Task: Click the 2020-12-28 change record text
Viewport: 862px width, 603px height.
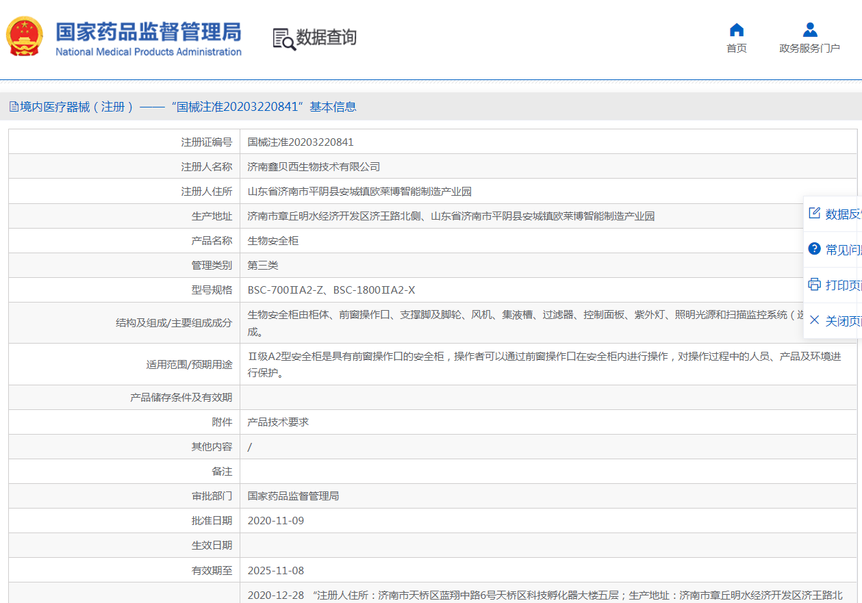Action: [x=544, y=595]
